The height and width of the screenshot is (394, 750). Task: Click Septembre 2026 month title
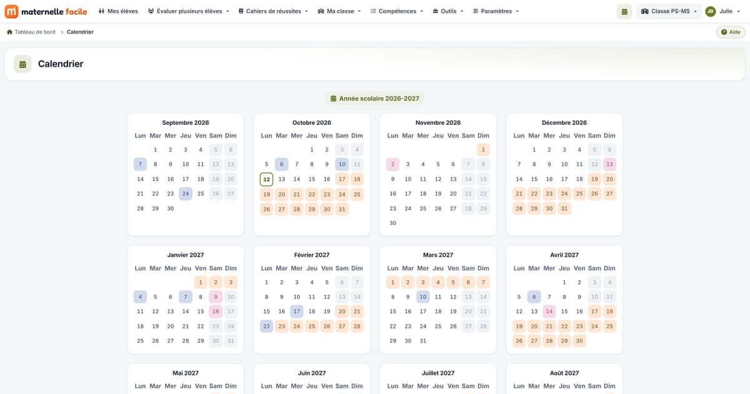coord(186,122)
